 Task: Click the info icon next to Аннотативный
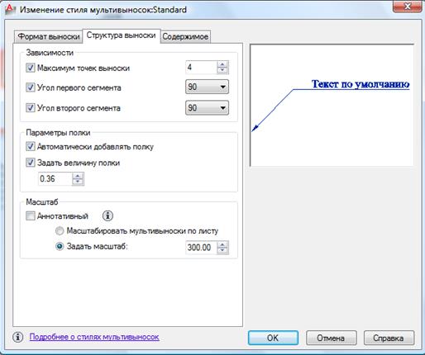[x=107, y=215]
